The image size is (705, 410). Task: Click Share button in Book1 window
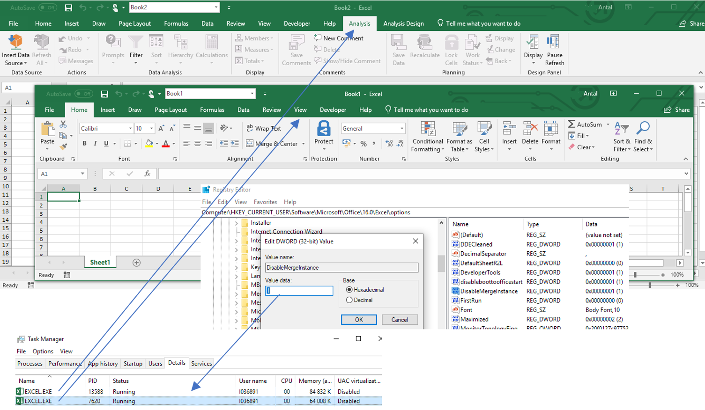coord(677,110)
